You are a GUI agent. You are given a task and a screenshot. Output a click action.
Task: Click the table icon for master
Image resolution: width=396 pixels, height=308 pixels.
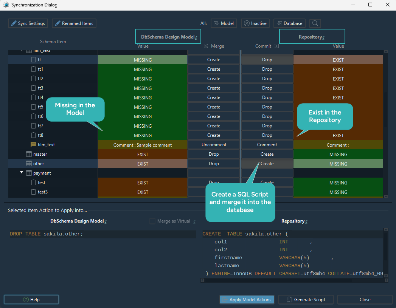pos(29,154)
